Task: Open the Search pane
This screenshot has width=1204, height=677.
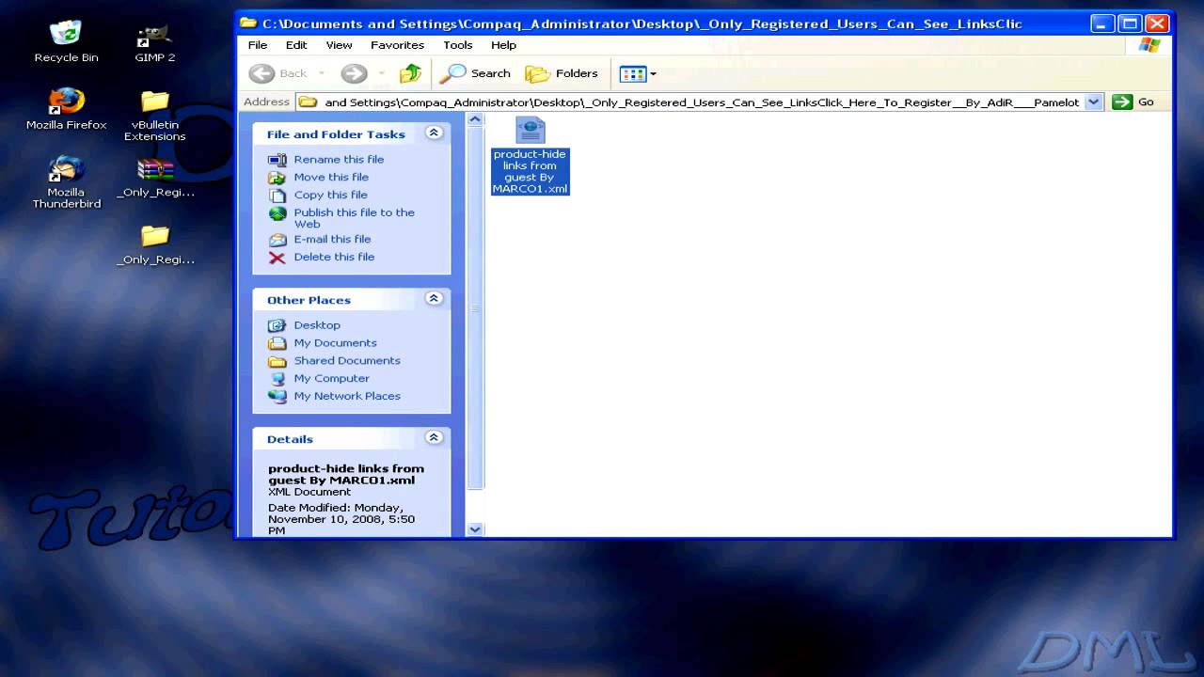Action: 476,73
